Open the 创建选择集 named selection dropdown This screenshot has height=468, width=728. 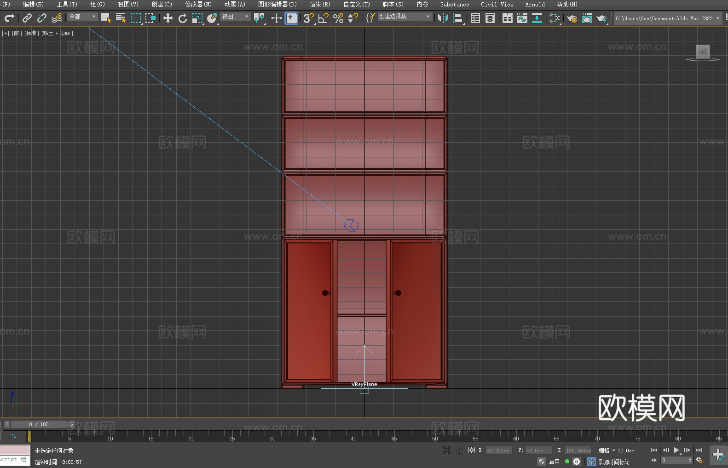405,17
